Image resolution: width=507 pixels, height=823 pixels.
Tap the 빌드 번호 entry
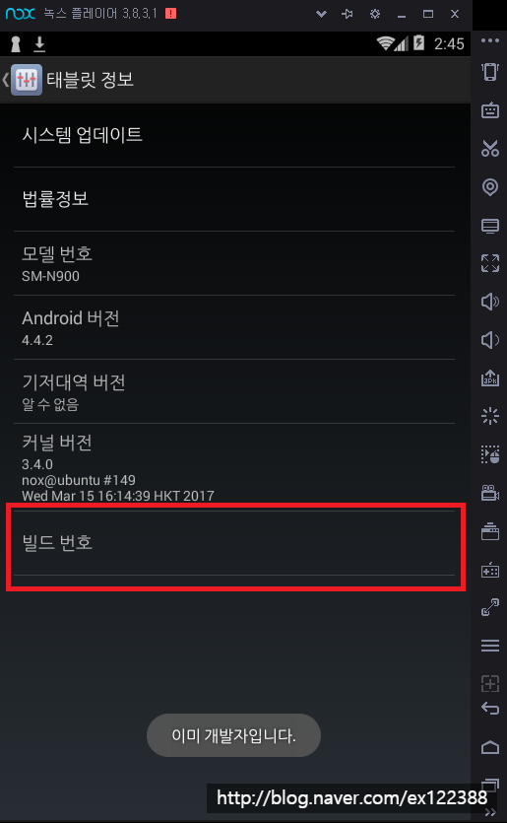point(234,543)
